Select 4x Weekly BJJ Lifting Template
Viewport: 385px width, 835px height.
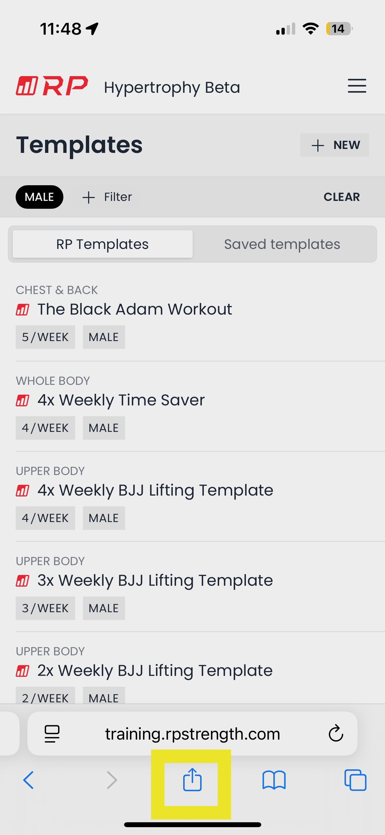click(155, 490)
